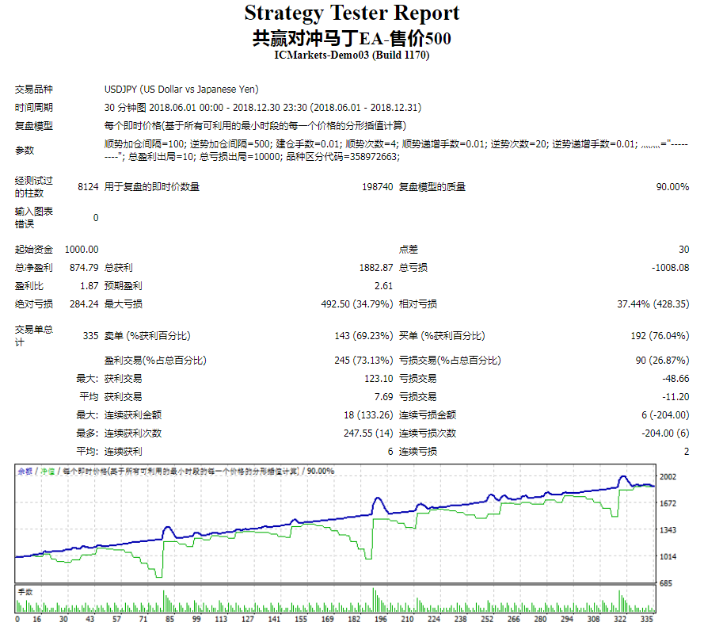Click total trades value 335

tap(90, 336)
